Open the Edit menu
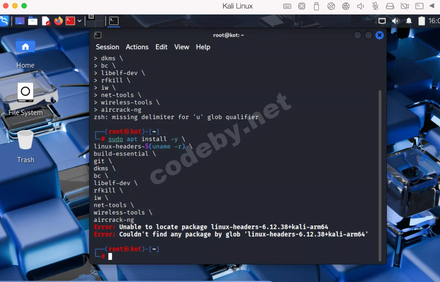Screen dimensions: 440x282 (x=161, y=47)
